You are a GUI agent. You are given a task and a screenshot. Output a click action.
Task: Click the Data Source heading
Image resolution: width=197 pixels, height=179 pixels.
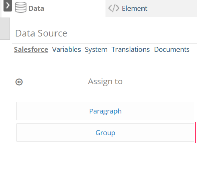click(x=41, y=33)
